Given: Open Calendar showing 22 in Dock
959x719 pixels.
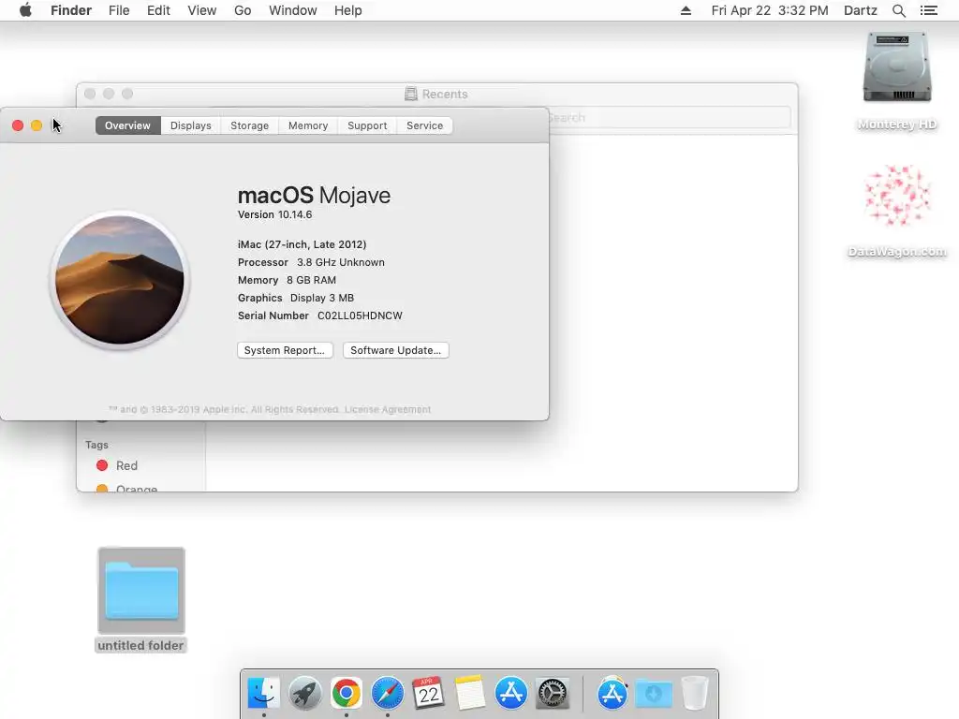Looking at the screenshot, I should (x=428, y=694).
